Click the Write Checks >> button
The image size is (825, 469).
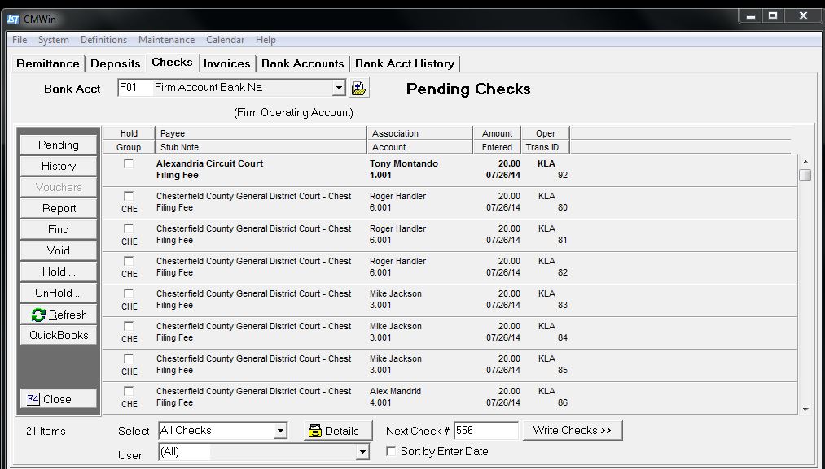pos(572,430)
